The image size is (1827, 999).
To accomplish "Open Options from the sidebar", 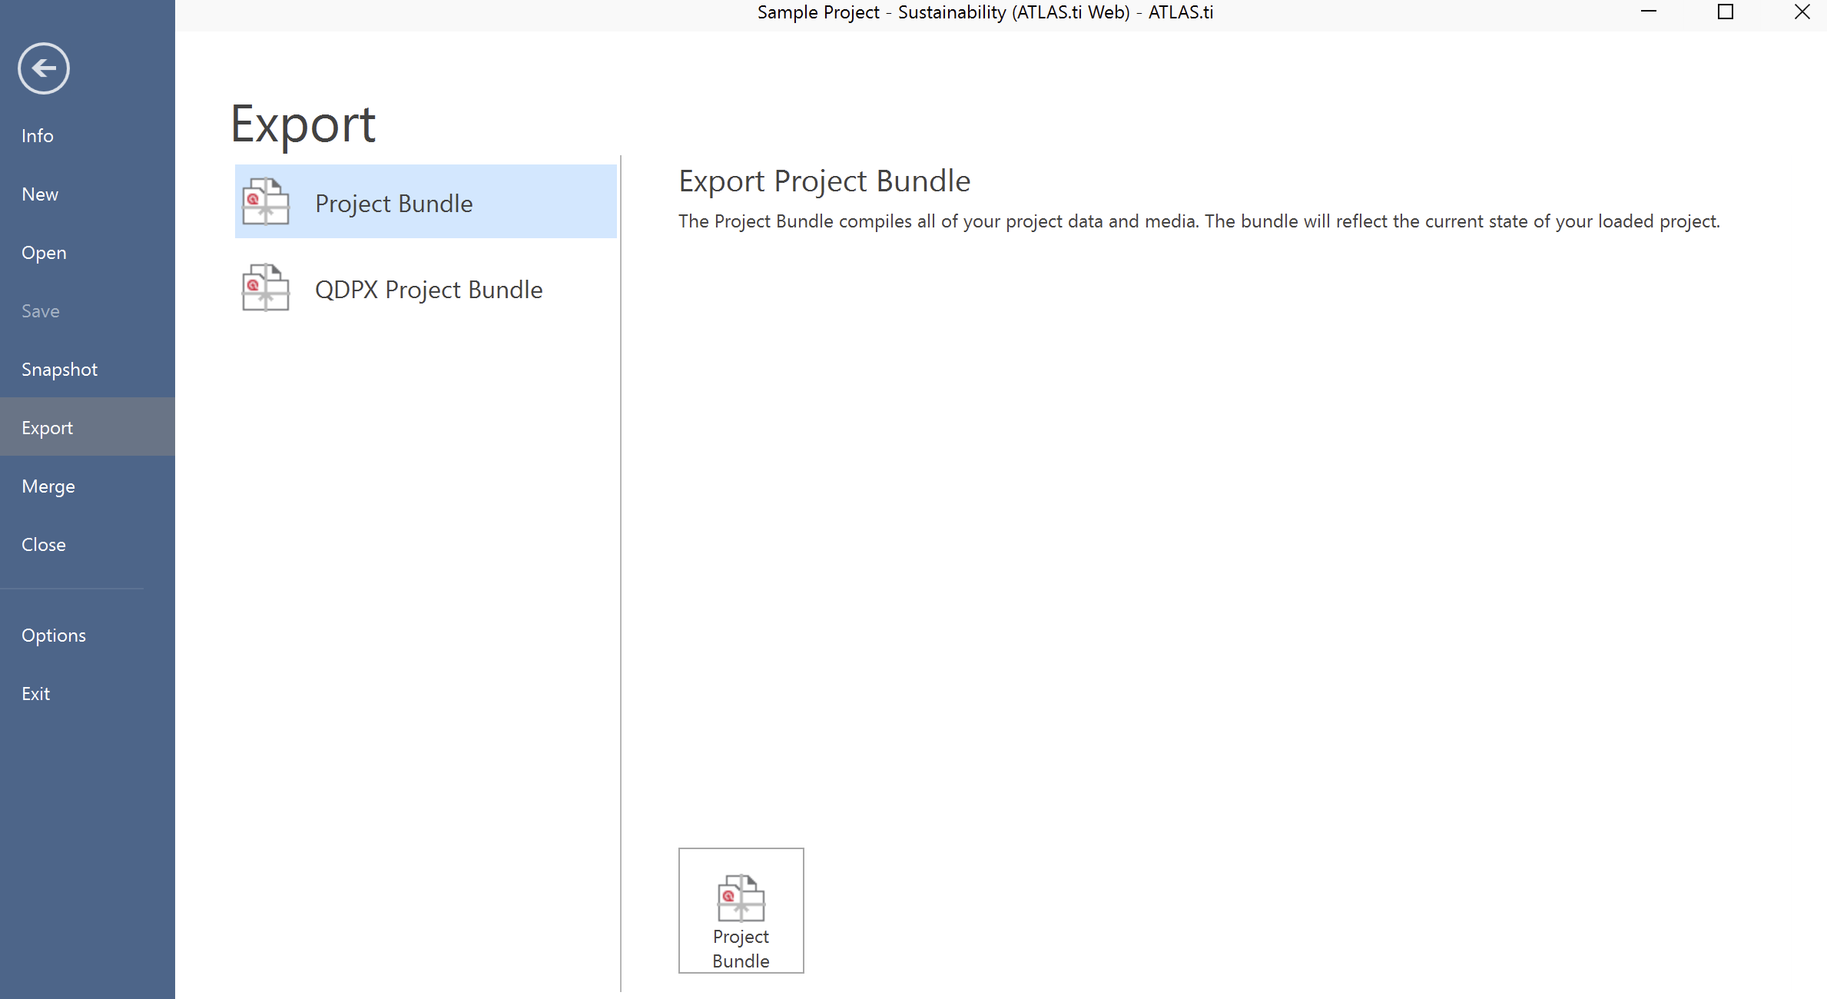I will 54,636.
